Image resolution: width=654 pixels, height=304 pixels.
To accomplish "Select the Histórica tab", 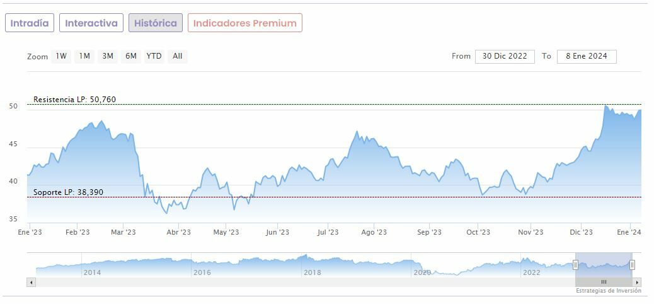I will 156,23.
